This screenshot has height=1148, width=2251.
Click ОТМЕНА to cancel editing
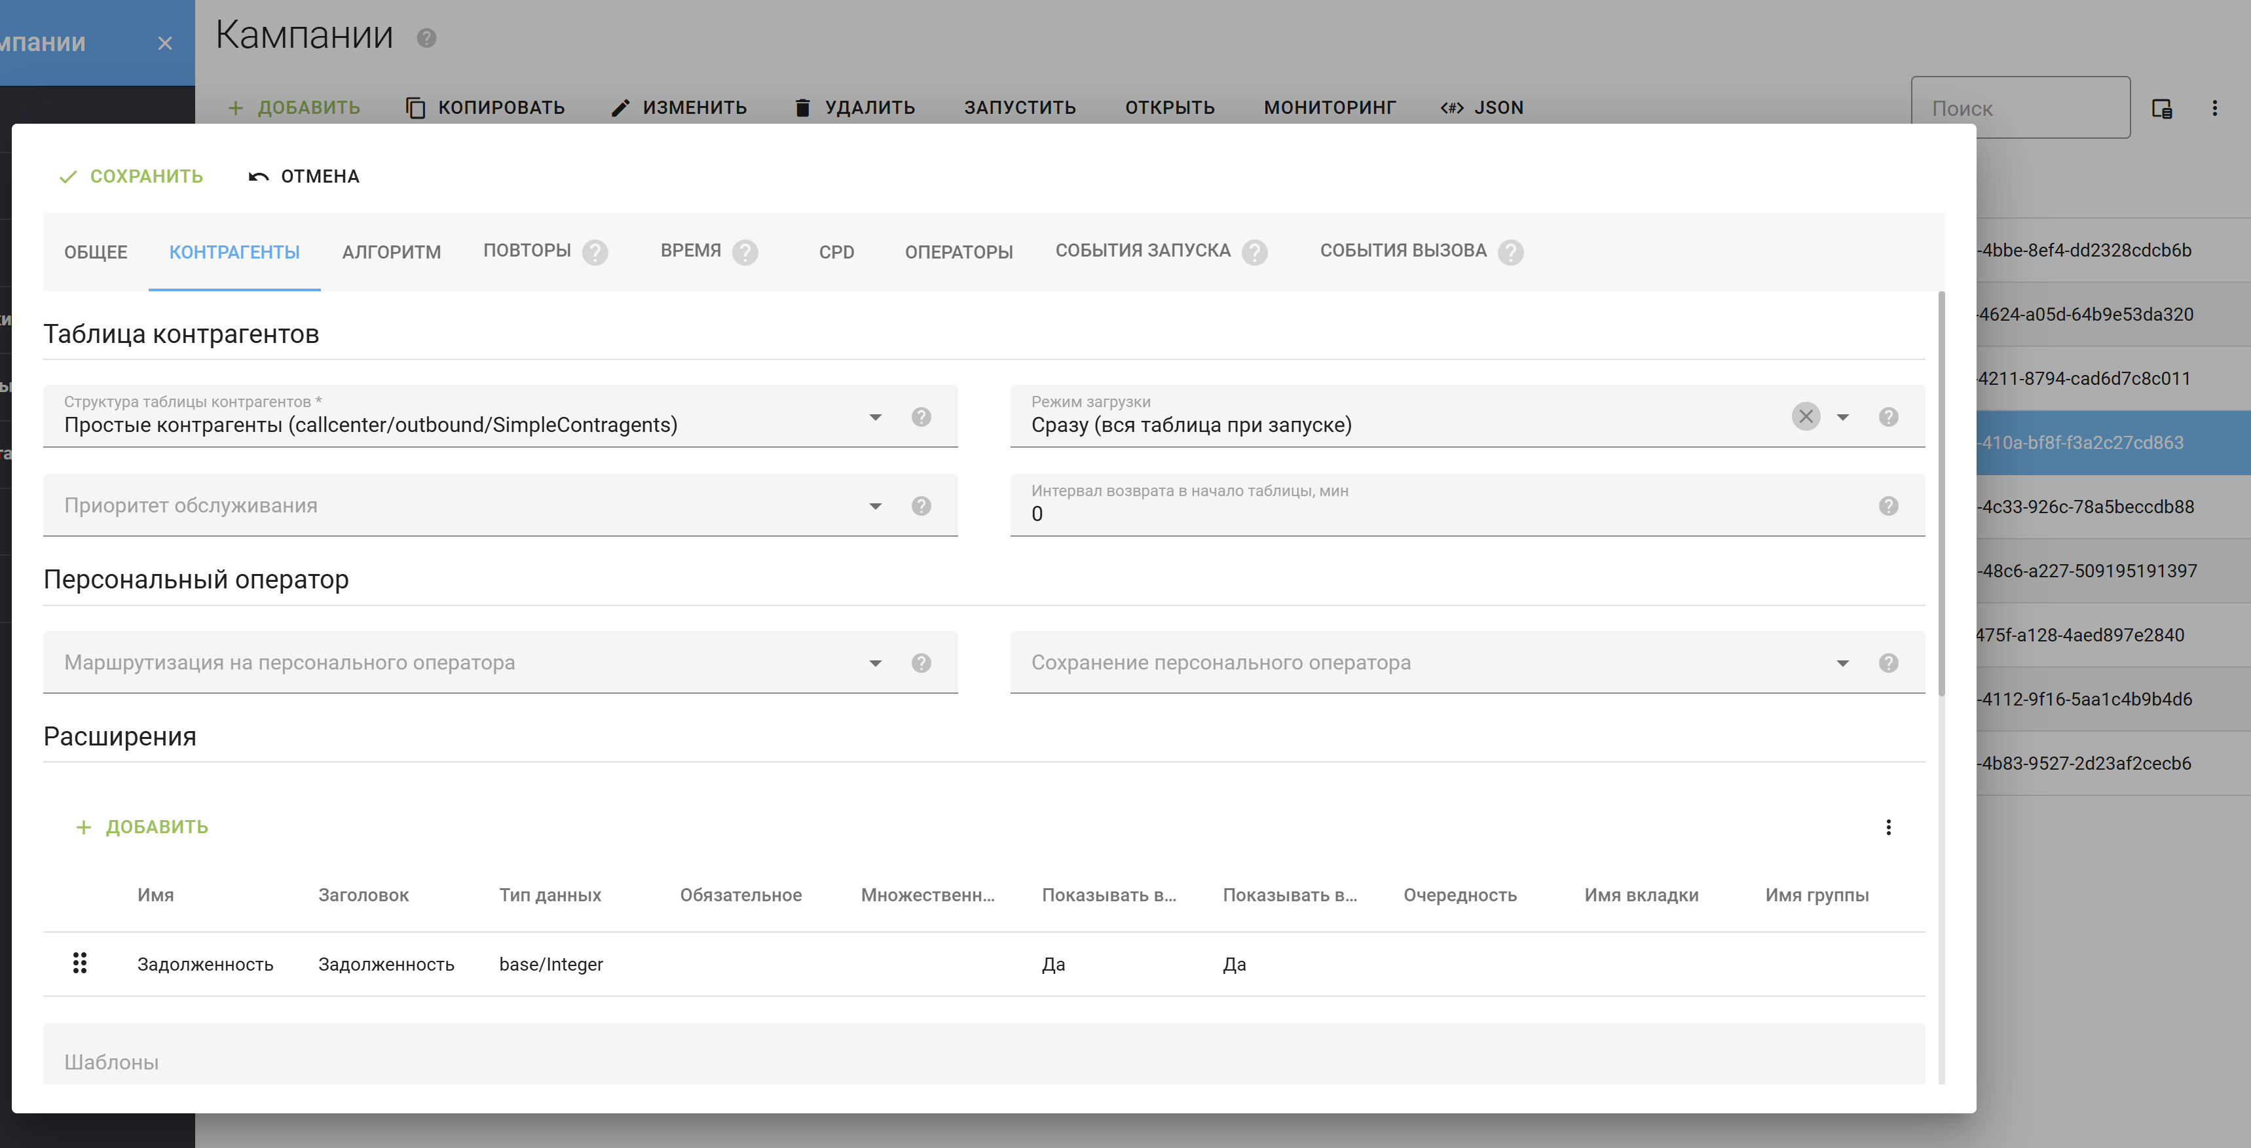304,176
